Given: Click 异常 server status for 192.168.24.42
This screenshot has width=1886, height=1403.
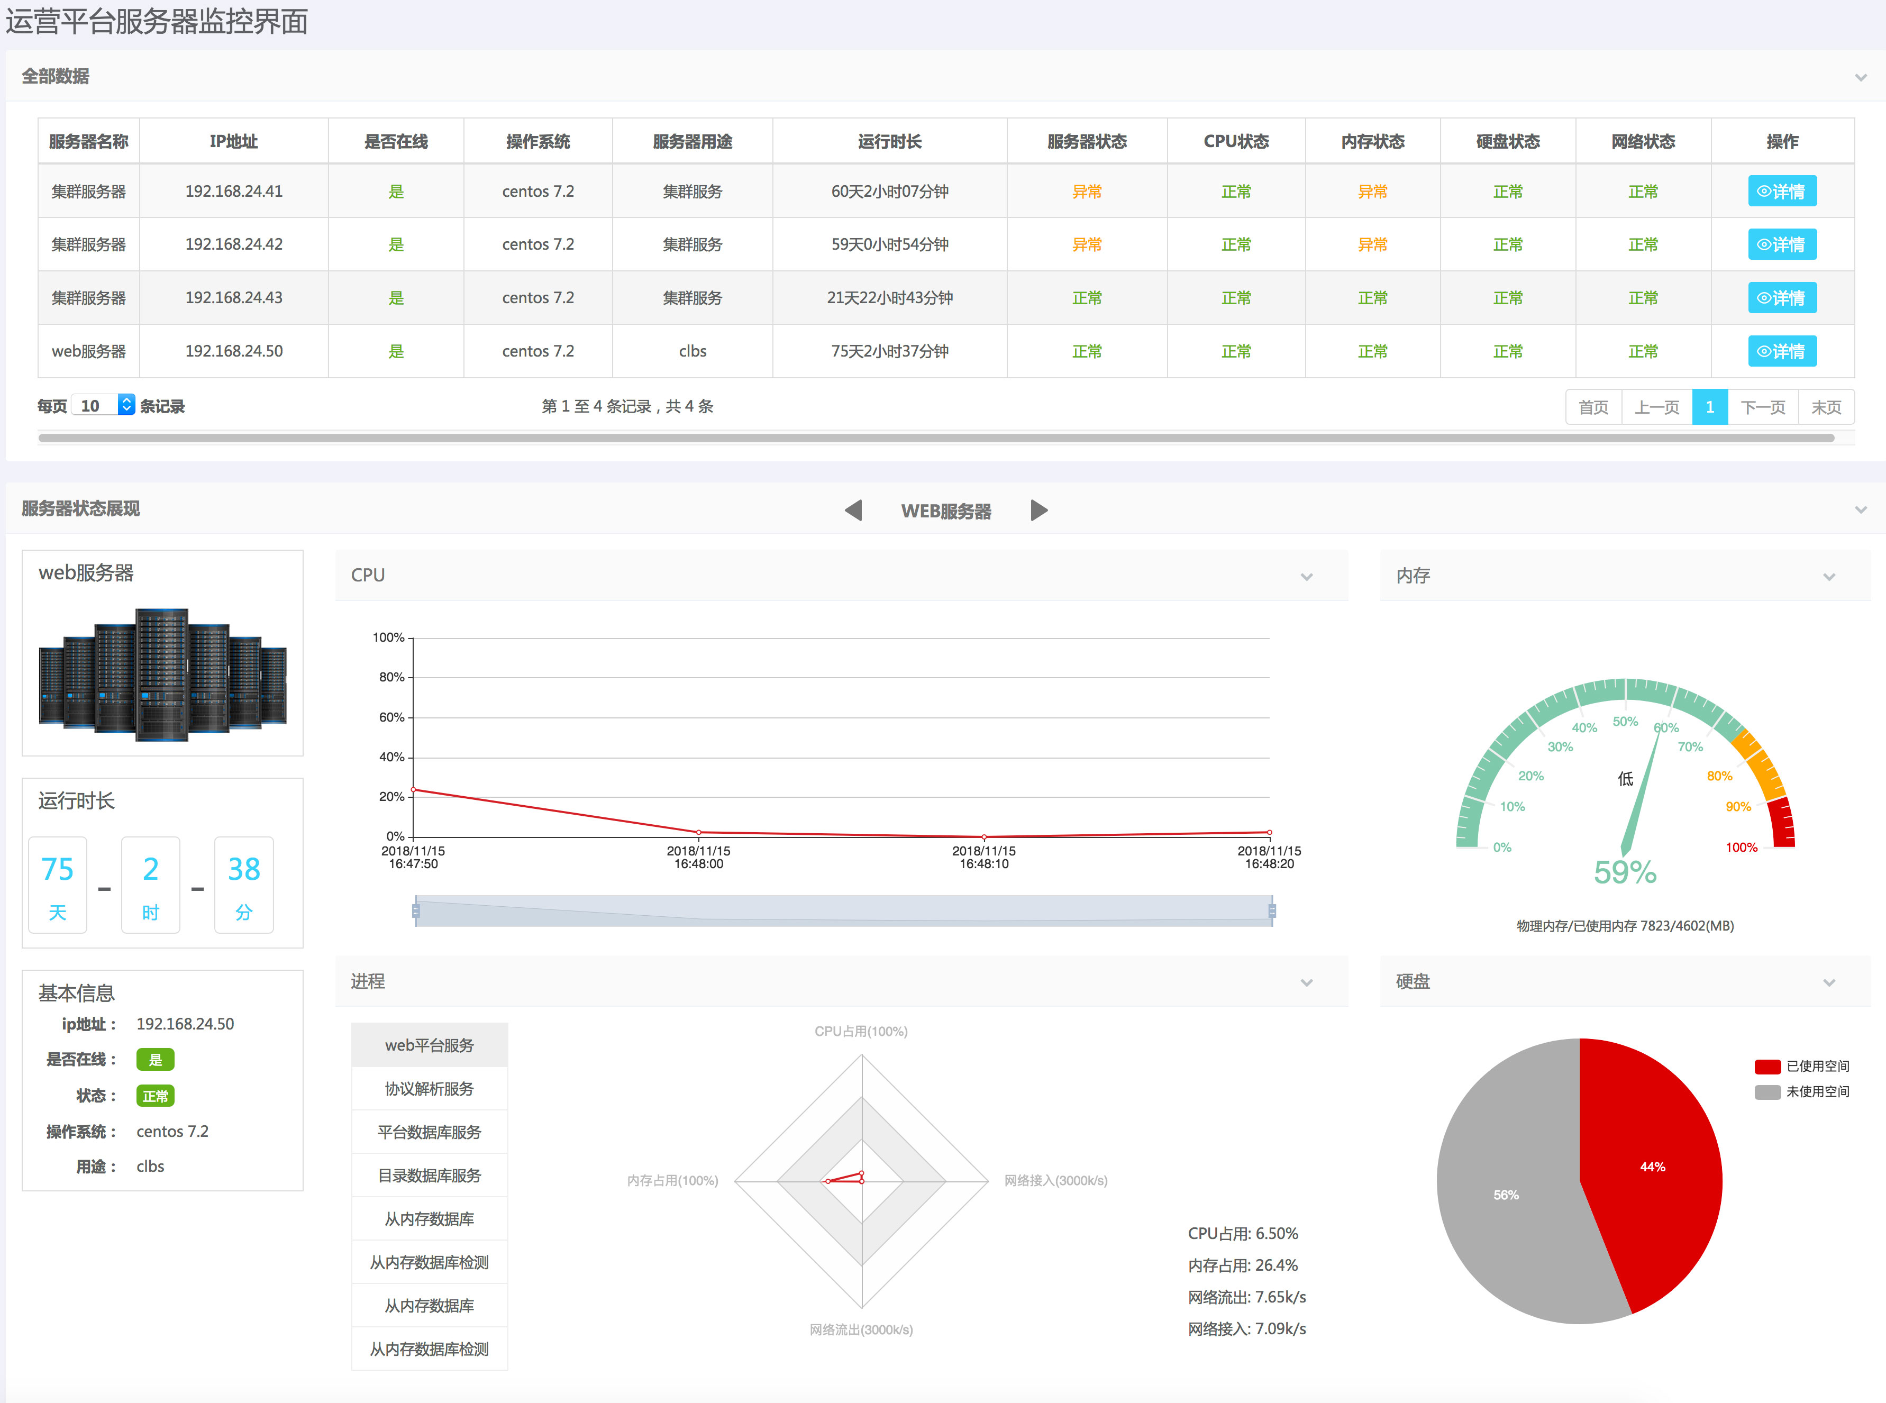Looking at the screenshot, I should (x=1086, y=244).
